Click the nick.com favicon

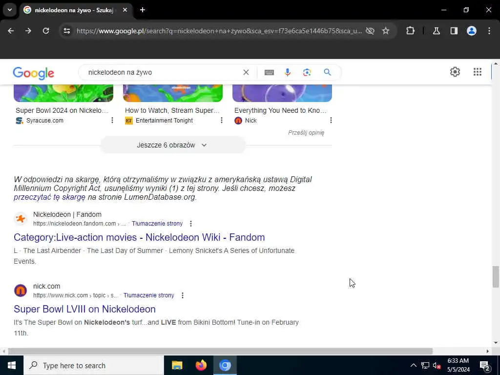pyautogui.click(x=21, y=291)
